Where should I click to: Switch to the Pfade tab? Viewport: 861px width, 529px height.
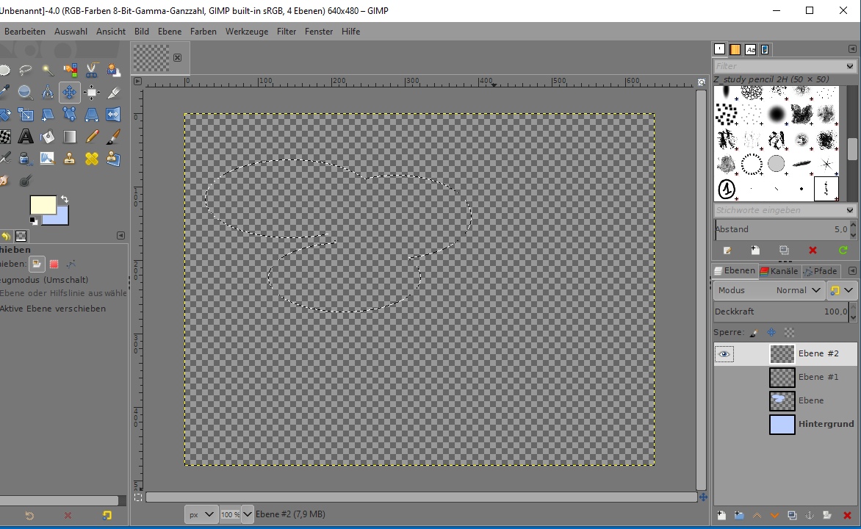821,271
